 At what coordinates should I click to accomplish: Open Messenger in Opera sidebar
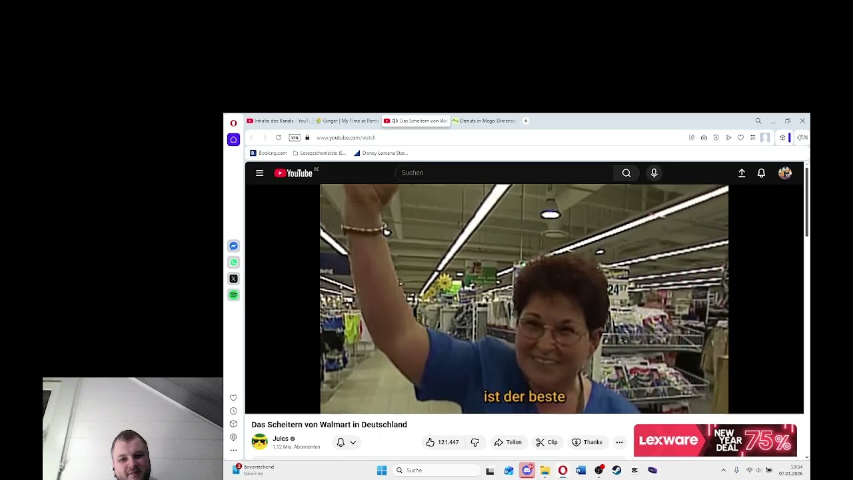click(x=233, y=246)
